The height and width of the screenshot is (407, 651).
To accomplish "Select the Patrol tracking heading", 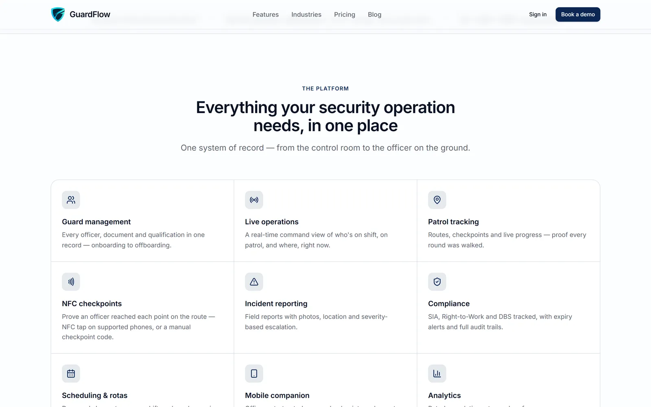I will [453, 222].
